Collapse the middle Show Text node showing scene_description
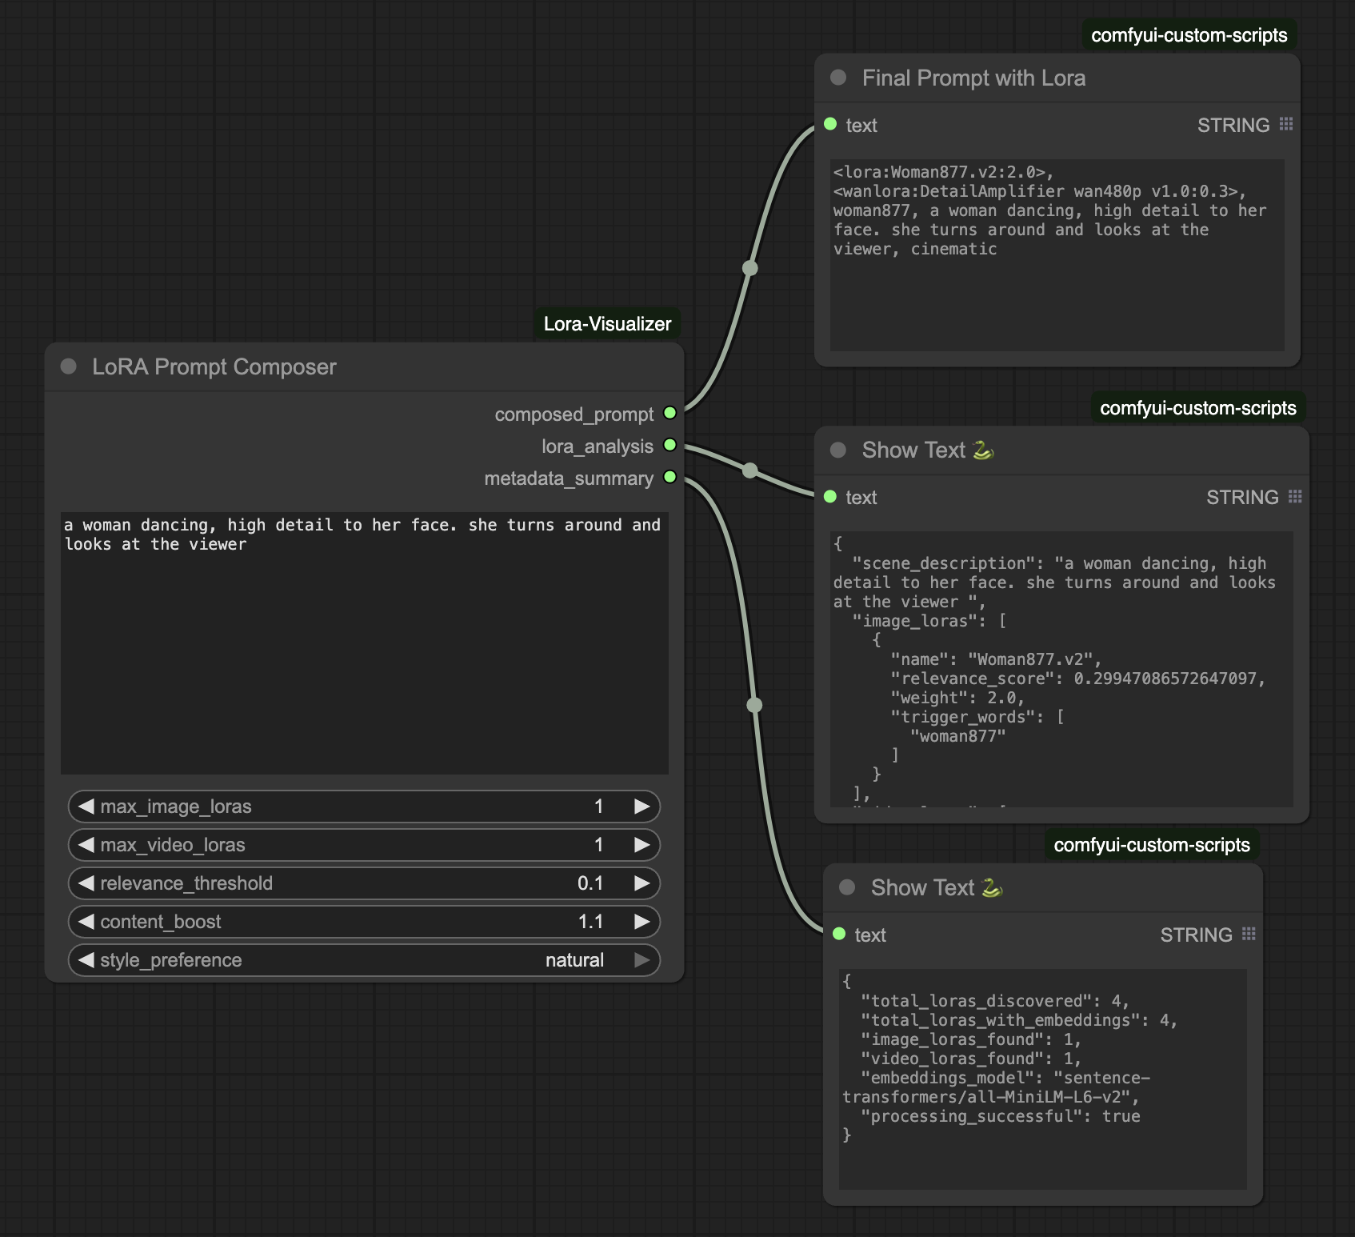The width and height of the screenshot is (1355, 1237). pyautogui.click(x=838, y=450)
